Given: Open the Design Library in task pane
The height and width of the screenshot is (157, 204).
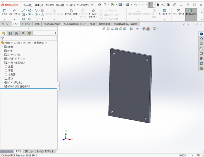Looking at the screenshot, I should [x=201, y=44].
